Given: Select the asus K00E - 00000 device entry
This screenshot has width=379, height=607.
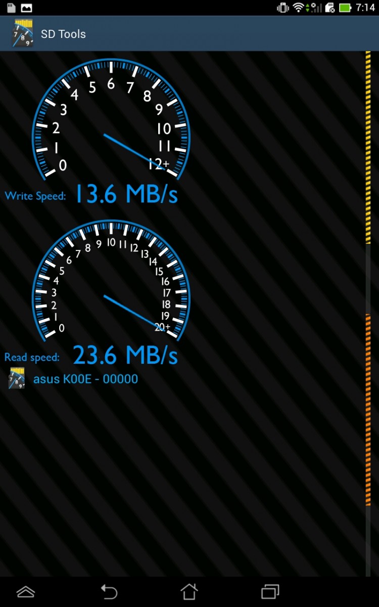Looking at the screenshot, I should coord(85,379).
